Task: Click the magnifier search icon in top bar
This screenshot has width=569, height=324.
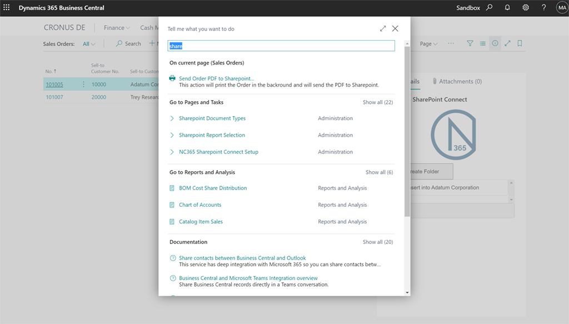Action: tap(490, 7)
